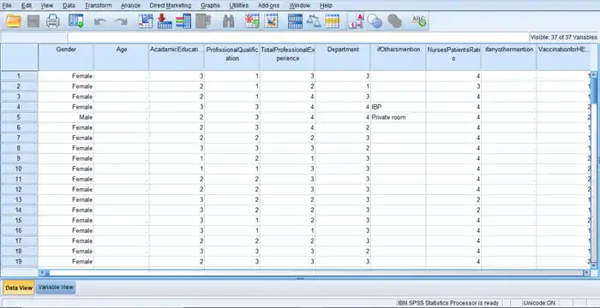Open the Analyze menu
600x308 pixels.
pos(130,6)
